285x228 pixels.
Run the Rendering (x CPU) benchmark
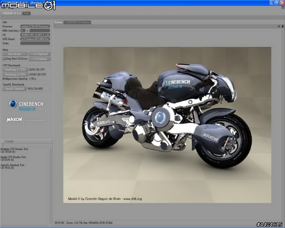pyautogui.click(x=15, y=74)
